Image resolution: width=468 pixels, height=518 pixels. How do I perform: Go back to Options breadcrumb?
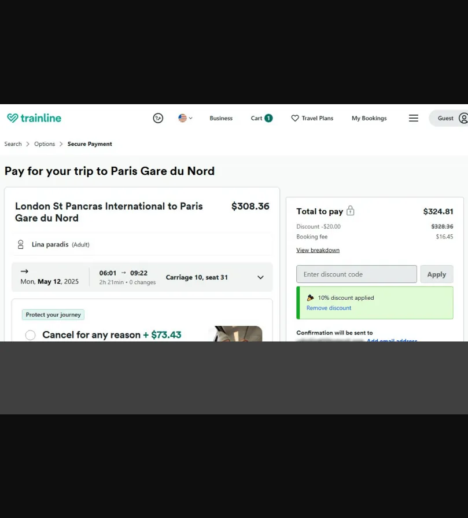(45, 144)
